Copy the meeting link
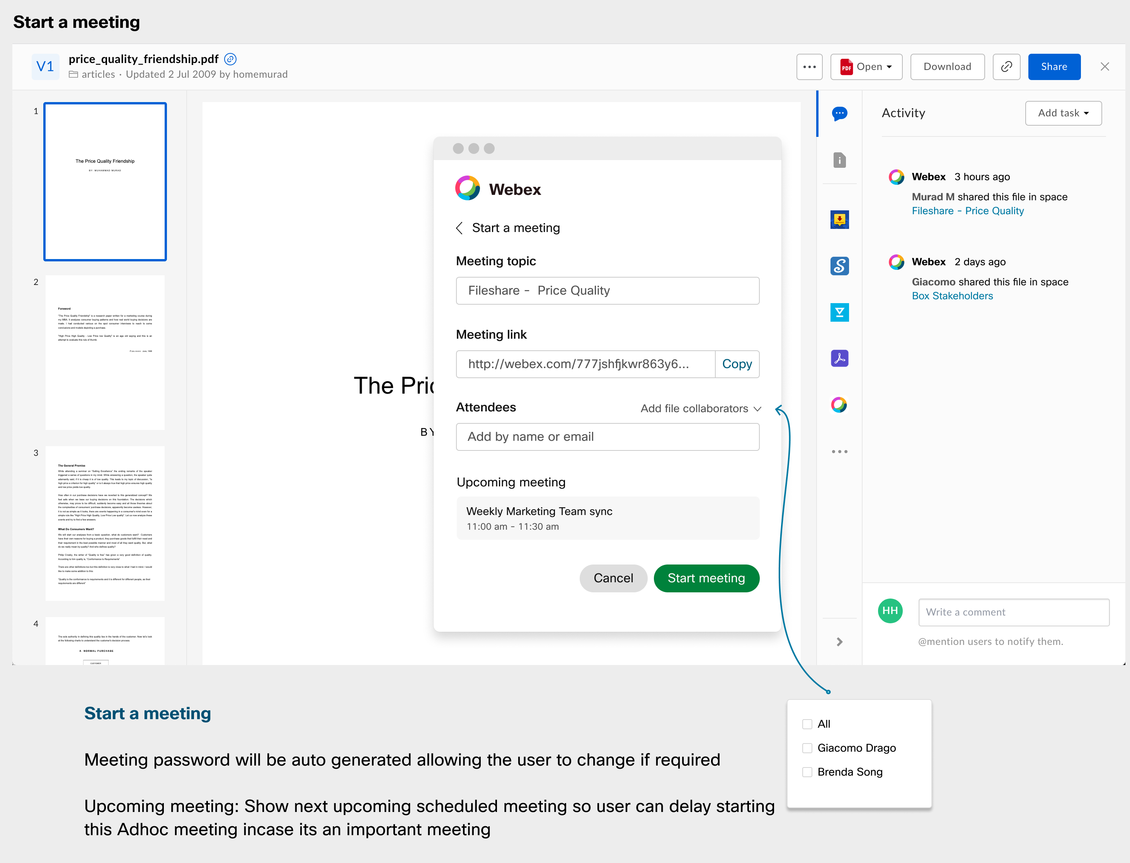Viewport: 1130px width, 863px height. coord(737,364)
